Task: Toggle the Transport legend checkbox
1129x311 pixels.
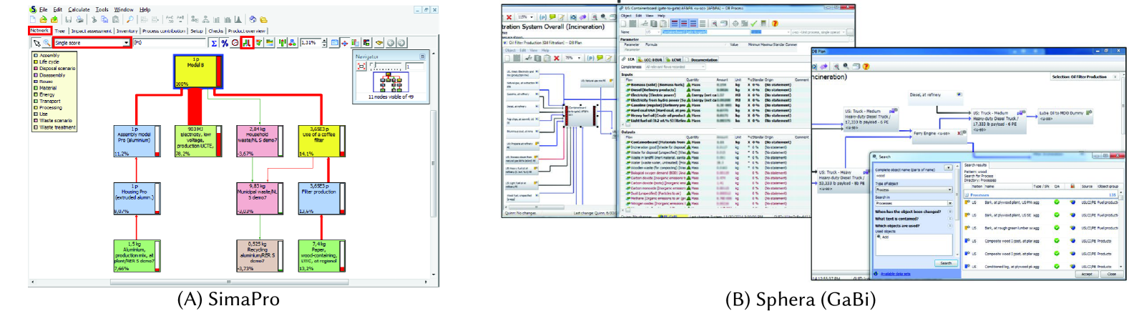Action: 36,101
